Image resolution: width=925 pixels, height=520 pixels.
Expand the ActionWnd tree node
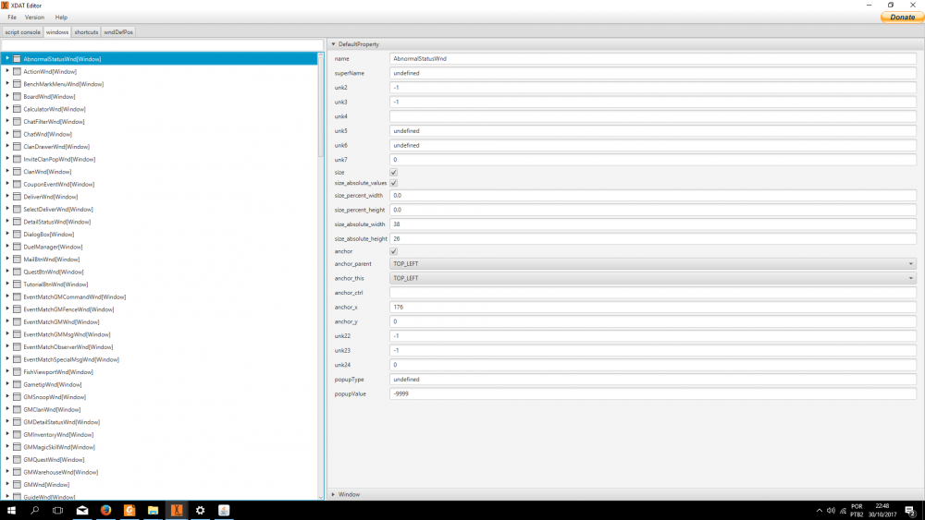coord(7,71)
